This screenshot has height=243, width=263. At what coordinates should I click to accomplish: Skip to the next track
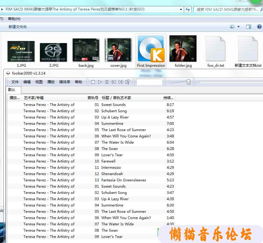pos(121,82)
